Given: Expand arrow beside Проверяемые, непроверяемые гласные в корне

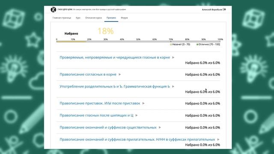Looking at the screenshot, I should tap(173, 57).
